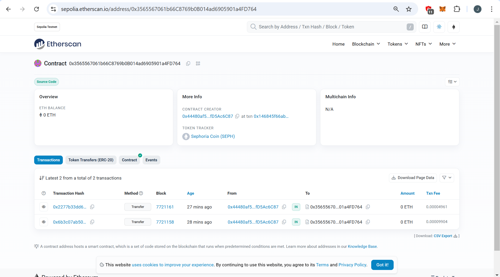Click the search by address input field
Image resolution: width=500 pixels, height=277 pixels.
tap(313, 27)
